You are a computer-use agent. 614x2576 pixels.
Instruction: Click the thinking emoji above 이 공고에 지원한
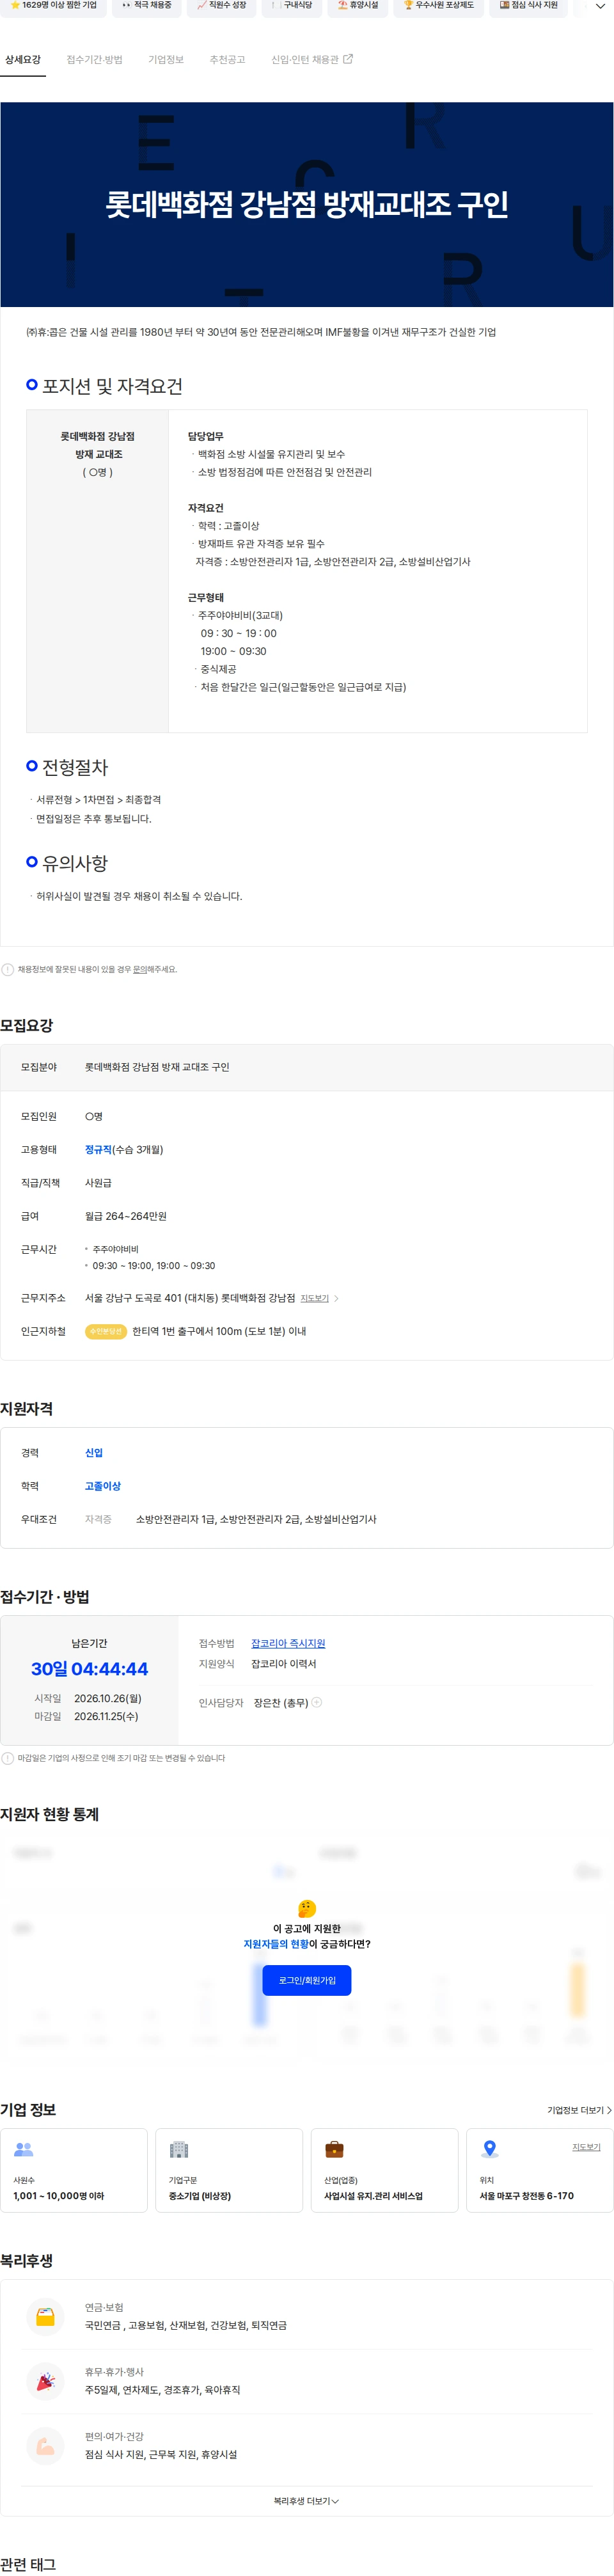pyautogui.click(x=307, y=1909)
